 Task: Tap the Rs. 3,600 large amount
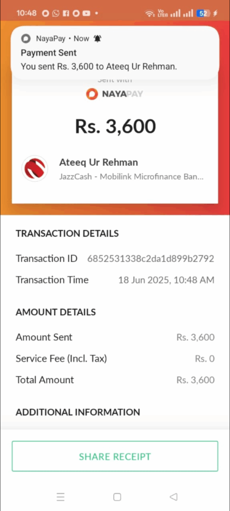(x=115, y=126)
